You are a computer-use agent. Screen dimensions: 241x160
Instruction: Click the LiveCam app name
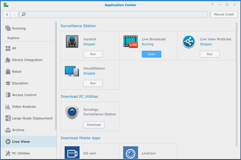tap(149, 153)
